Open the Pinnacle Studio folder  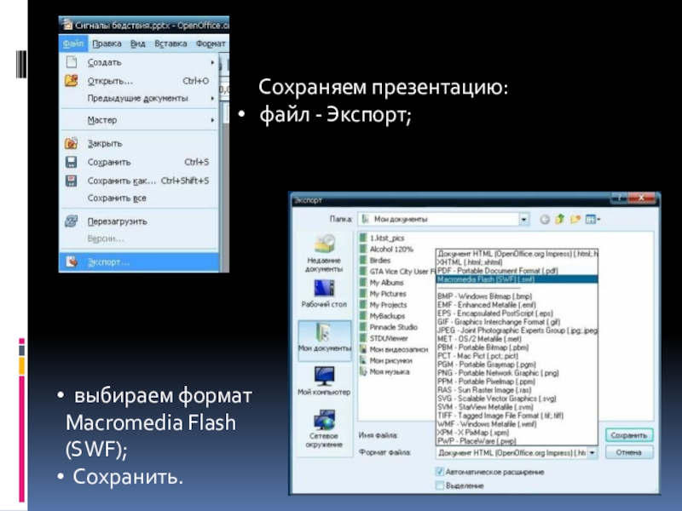pyautogui.click(x=389, y=327)
